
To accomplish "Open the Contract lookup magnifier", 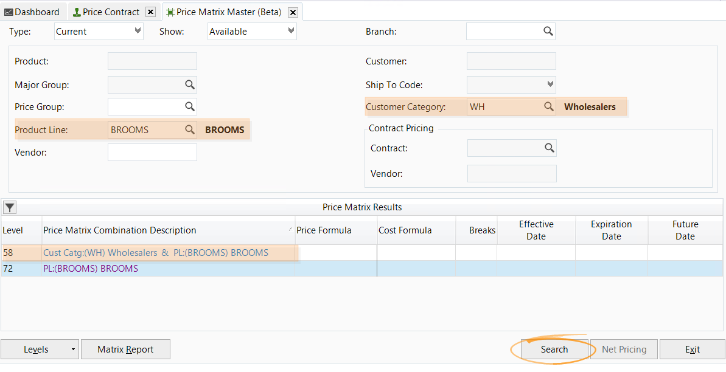I will point(549,148).
